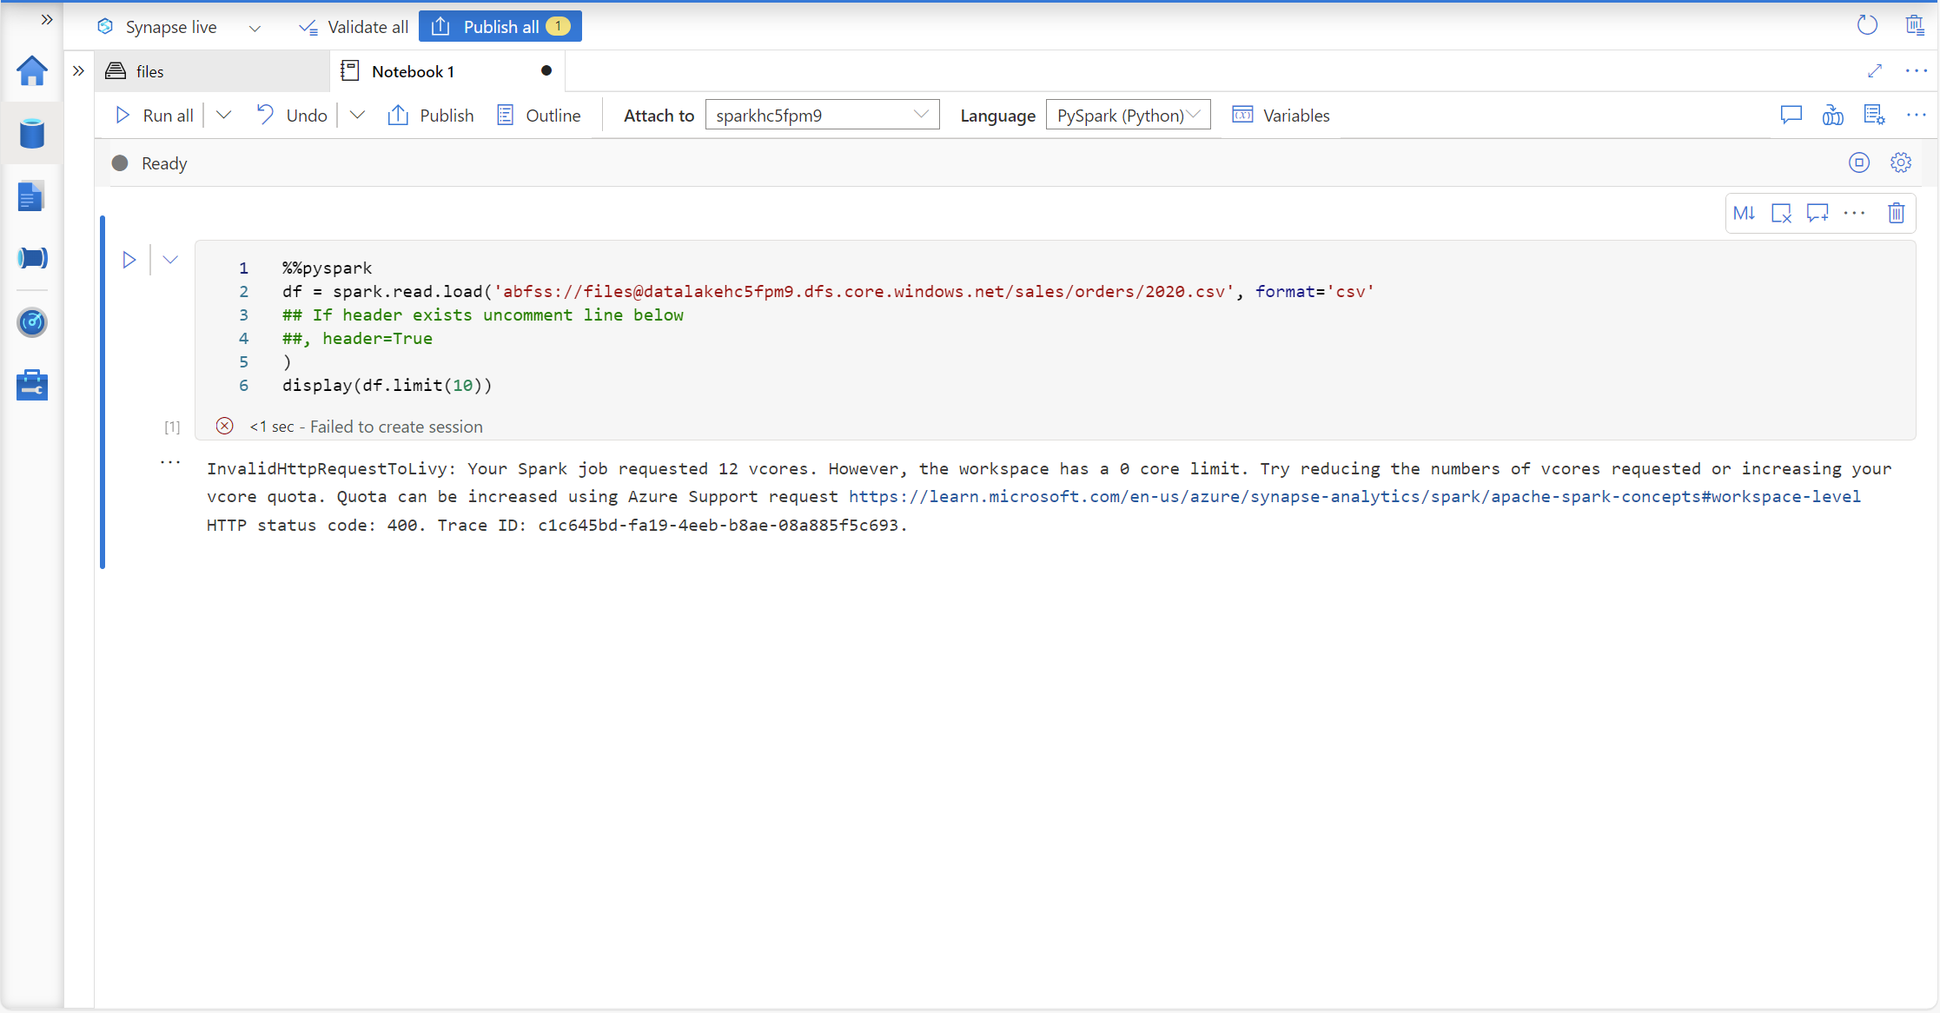Screen dimensions: 1940x1013
Task: Click the failed session error icon
Action: pyautogui.click(x=224, y=426)
